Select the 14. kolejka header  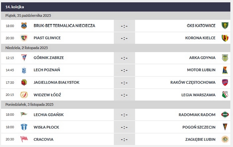pos(15,7)
